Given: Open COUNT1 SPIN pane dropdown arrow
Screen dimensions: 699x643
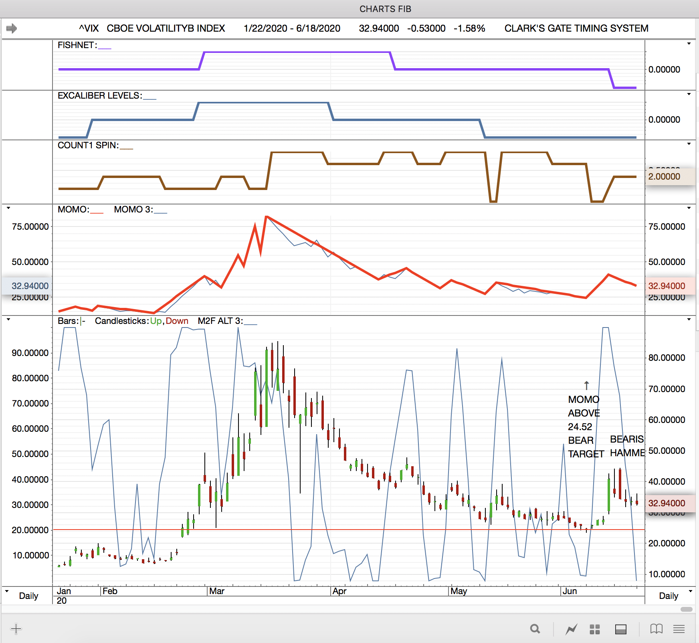Looking at the screenshot, I should pos(689,144).
